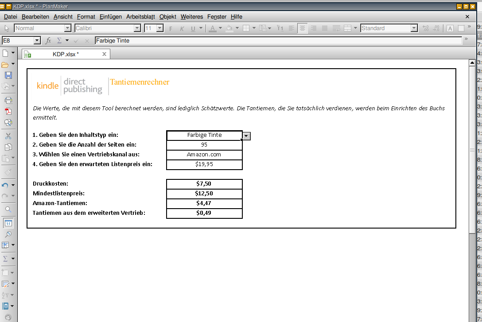
Task: Open print preview from the left toolbar
Action: 8,123
